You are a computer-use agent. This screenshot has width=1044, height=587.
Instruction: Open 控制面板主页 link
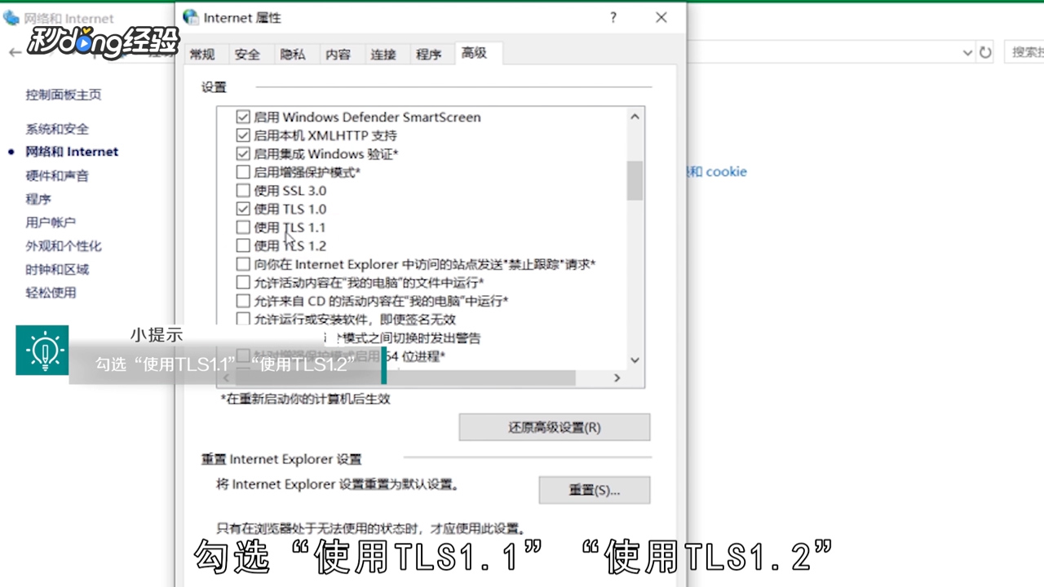(64, 95)
